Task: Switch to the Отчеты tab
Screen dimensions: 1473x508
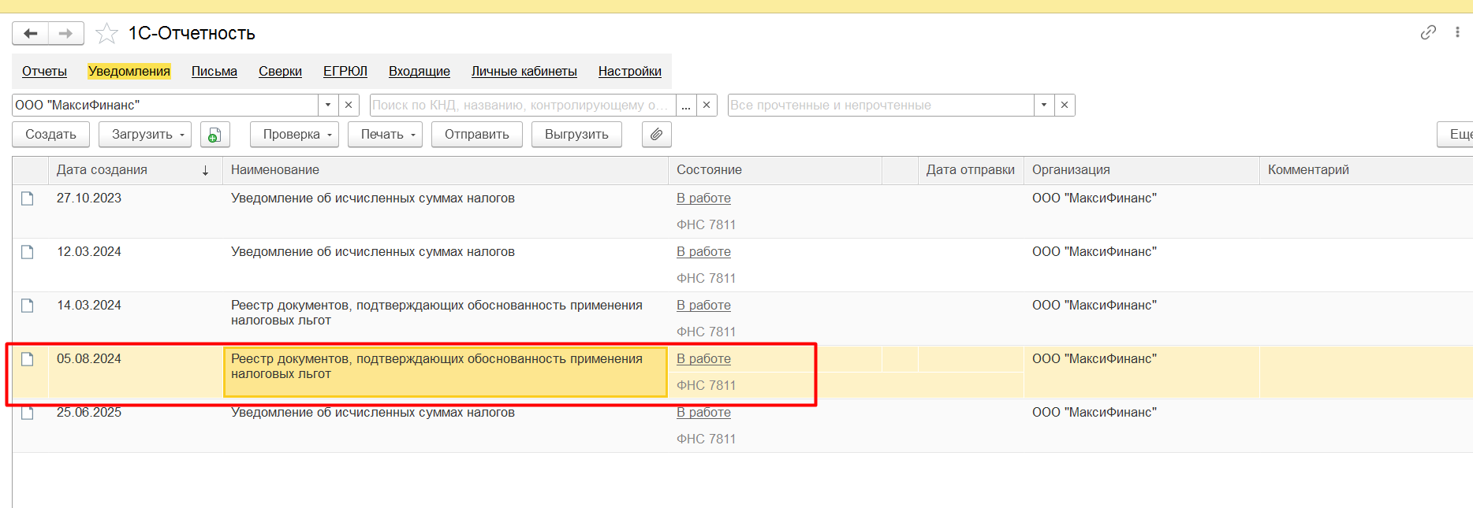Action: 44,71
